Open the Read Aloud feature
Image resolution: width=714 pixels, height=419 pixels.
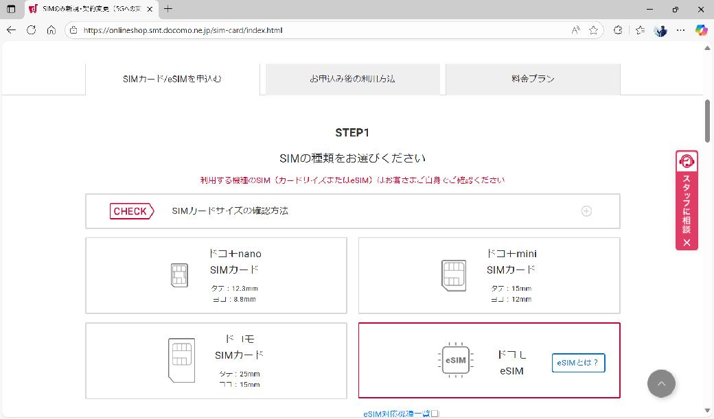coord(575,30)
